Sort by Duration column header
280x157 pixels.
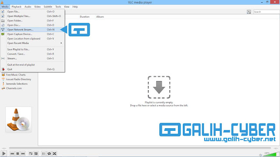(84, 17)
